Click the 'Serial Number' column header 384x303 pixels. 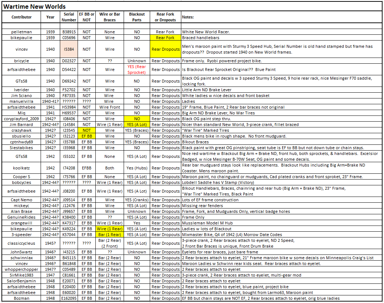pos(69,17)
